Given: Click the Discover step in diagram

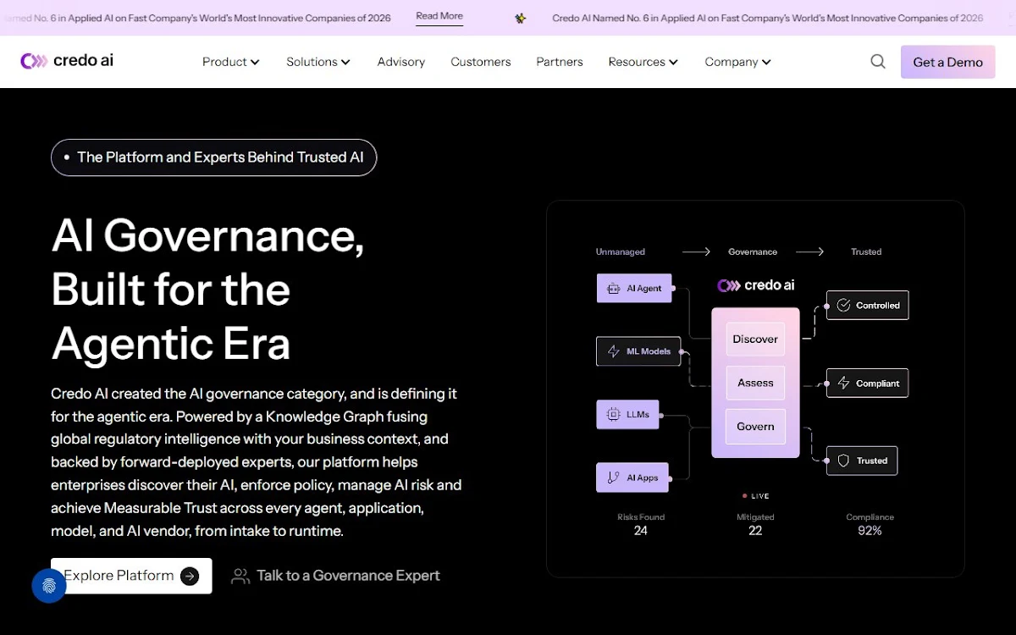Looking at the screenshot, I should click(755, 339).
